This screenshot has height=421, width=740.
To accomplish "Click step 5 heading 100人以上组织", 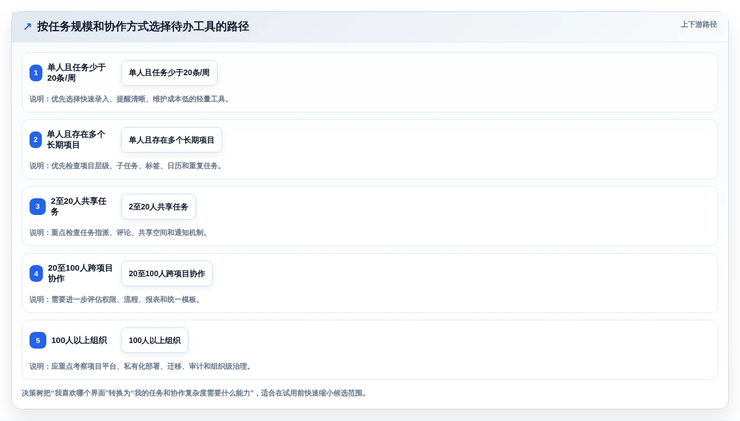I will tap(79, 340).
